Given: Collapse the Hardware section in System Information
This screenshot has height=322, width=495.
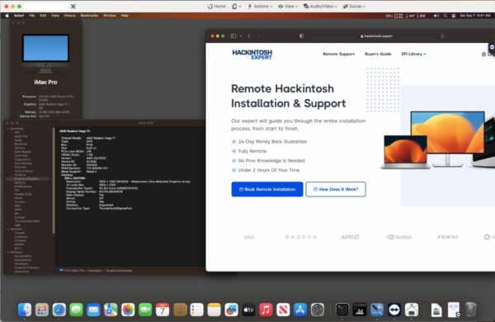Looking at the screenshot, I should pyautogui.click(x=8, y=129).
